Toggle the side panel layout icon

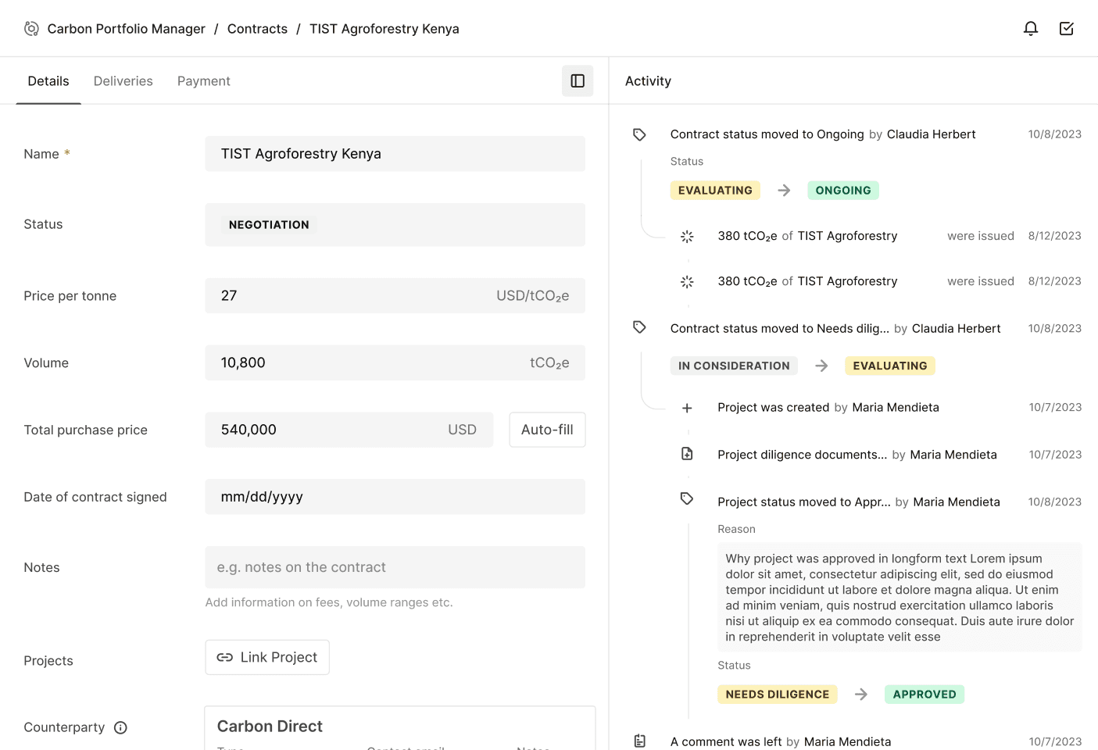[x=578, y=81]
